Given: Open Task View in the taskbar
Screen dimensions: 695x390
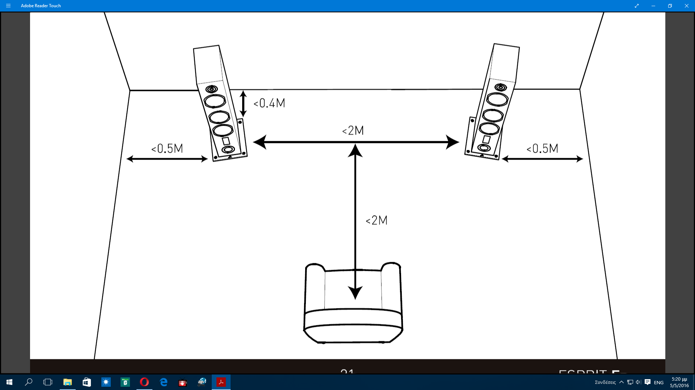Looking at the screenshot, I should pos(48,382).
